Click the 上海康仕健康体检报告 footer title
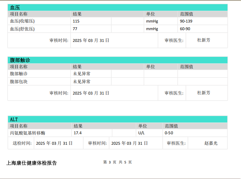Viewport: 241px width, 179px height. coord(32,163)
